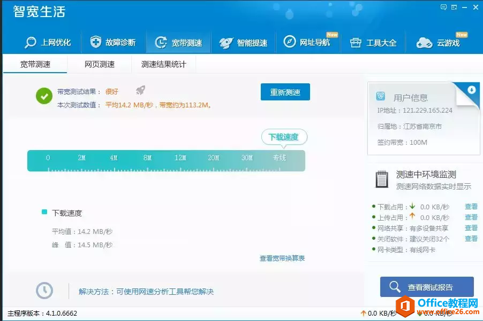
Task: Click the 归属地:江苏省南京市 text
Action: [410, 127]
